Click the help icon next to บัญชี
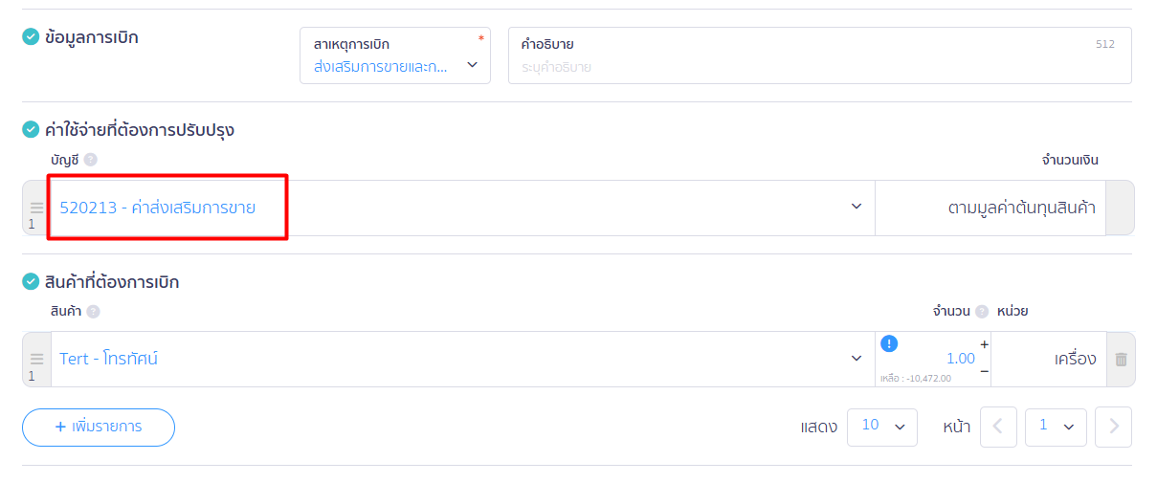Screen dimensions: 1157x483 91,160
